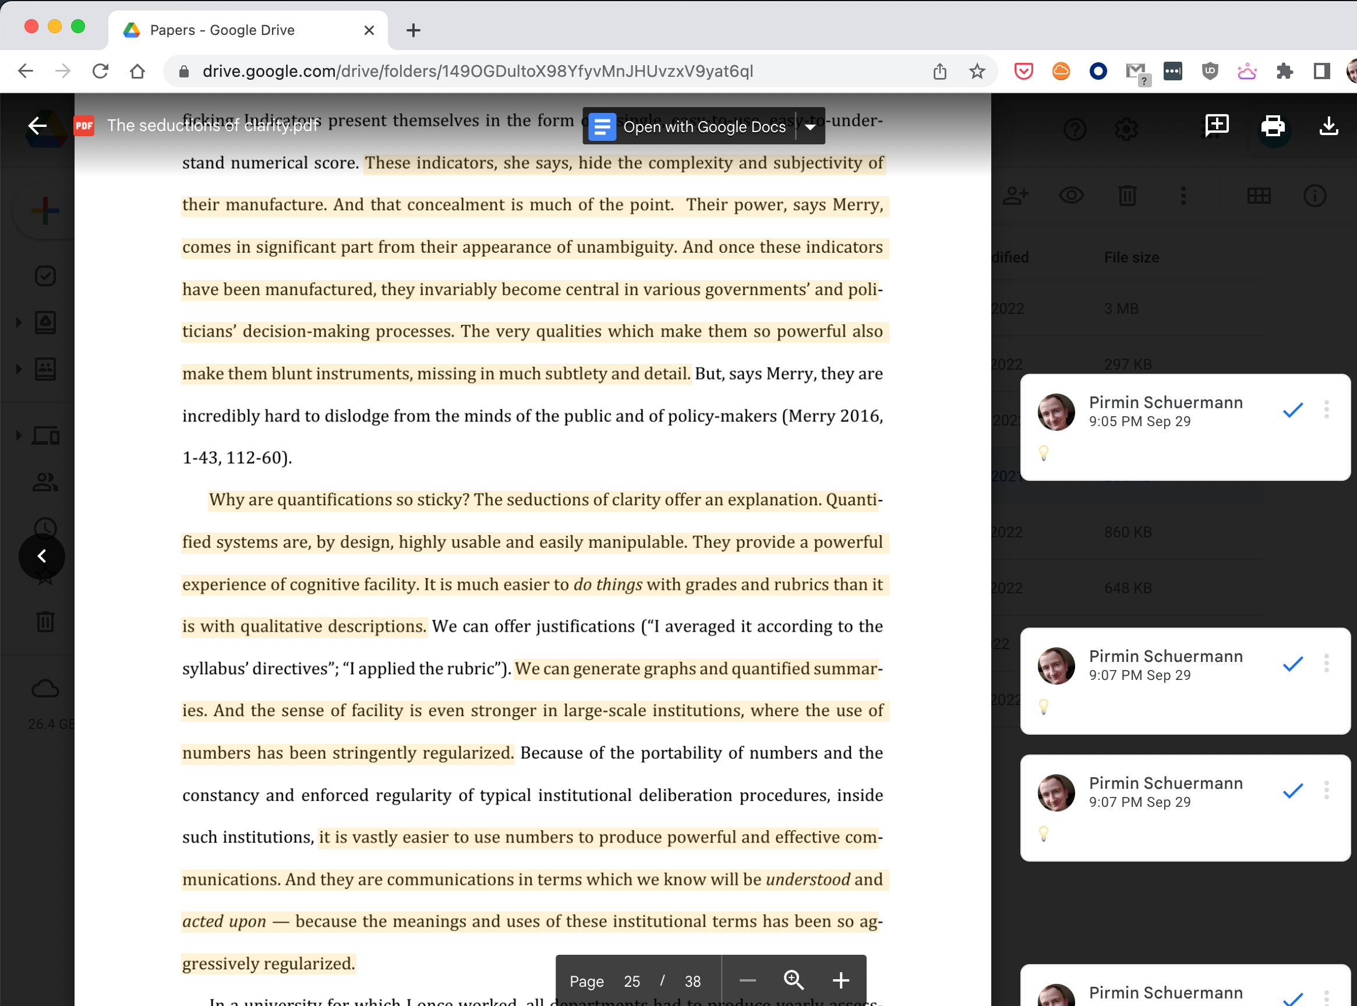This screenshot has width=1357, height=1006.
Task: Bookmark this page with star icon
Action: (x=977, y=71)
